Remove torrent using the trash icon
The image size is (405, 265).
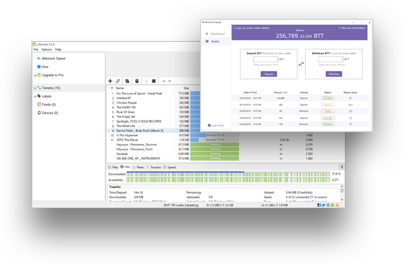pyautogui.click(x=137, y=81)
